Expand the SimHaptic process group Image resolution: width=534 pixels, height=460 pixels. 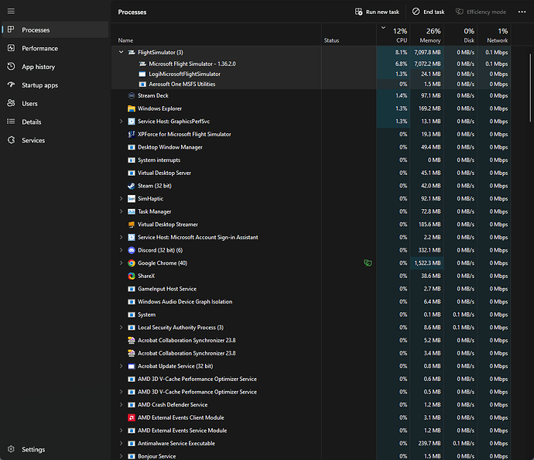(121, 199)
